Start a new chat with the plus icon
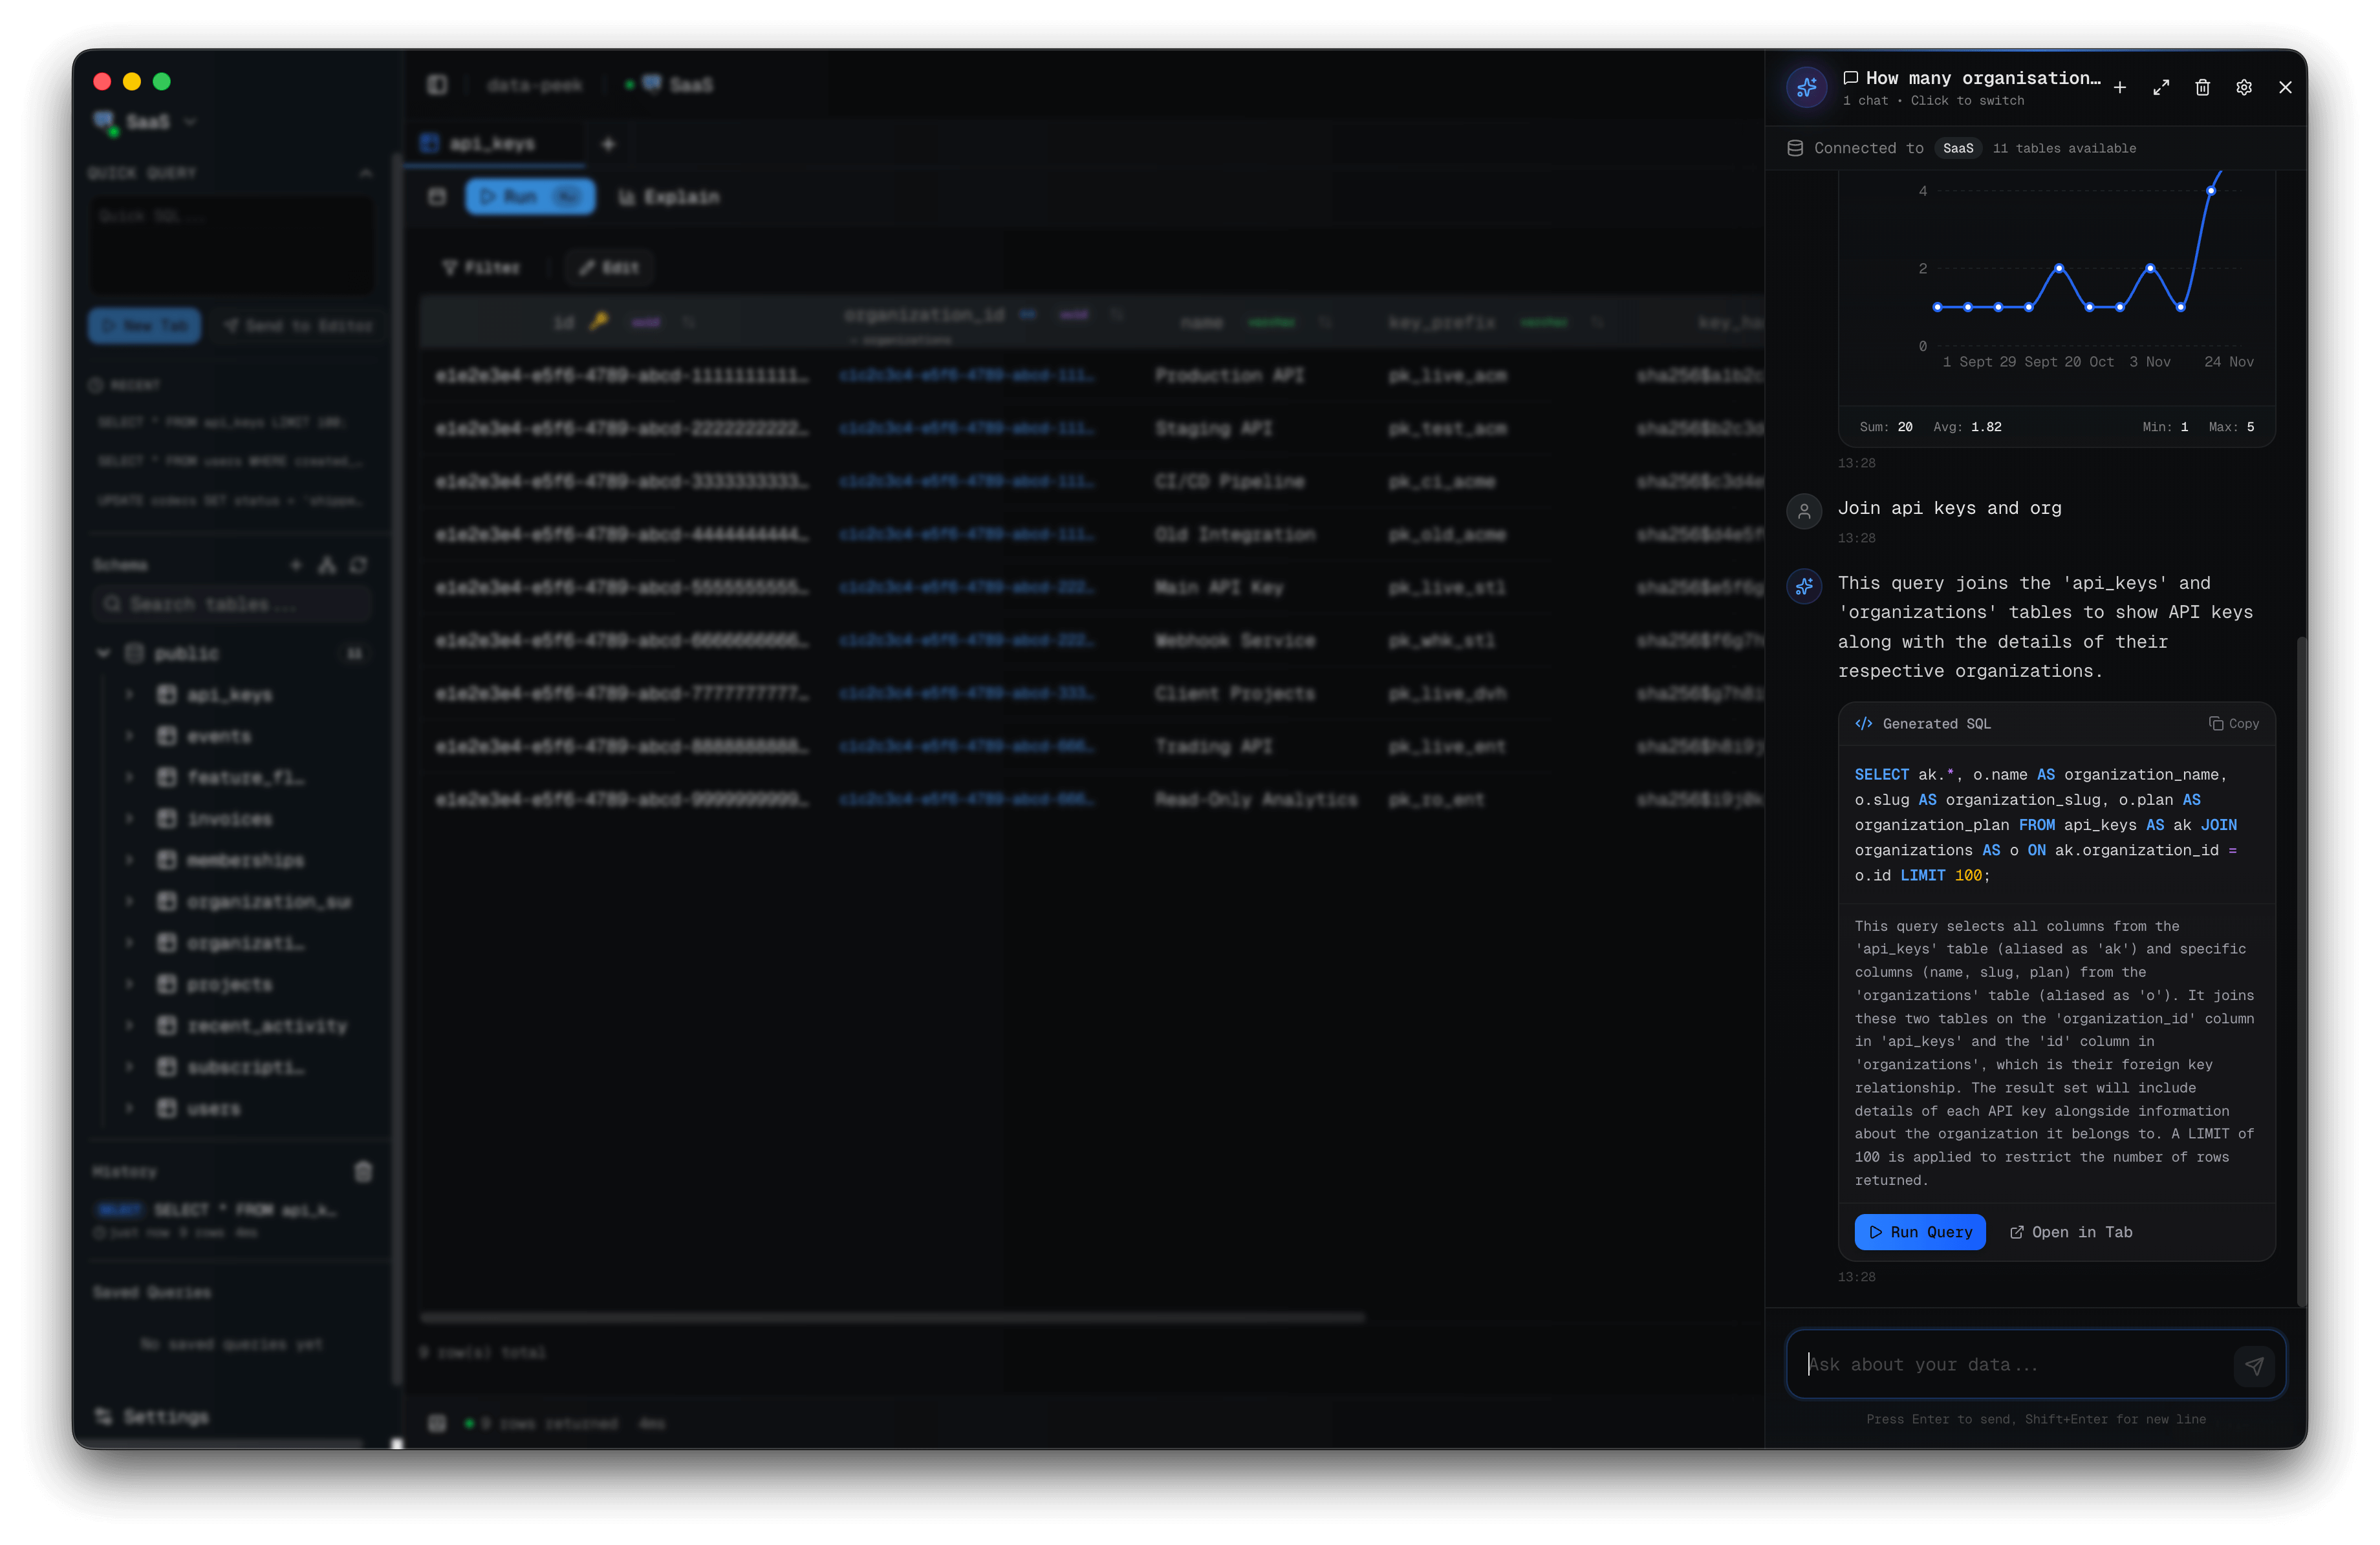This screenshot has width=2380, height=1545. click(x=2119, y=88)
